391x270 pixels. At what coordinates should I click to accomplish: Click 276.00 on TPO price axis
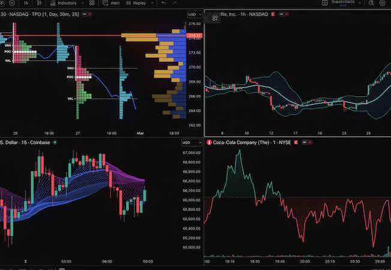pos(195,24)
